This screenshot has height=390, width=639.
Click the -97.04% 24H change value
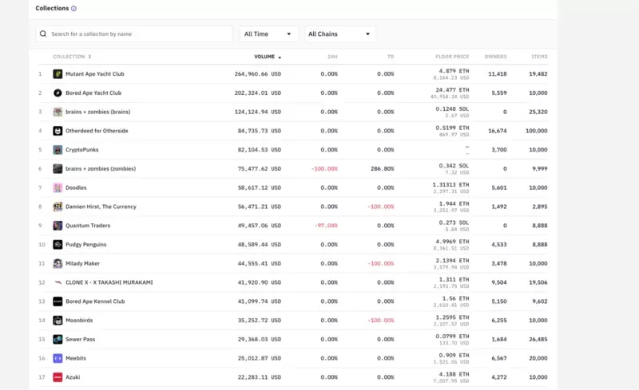coord(326,226)
